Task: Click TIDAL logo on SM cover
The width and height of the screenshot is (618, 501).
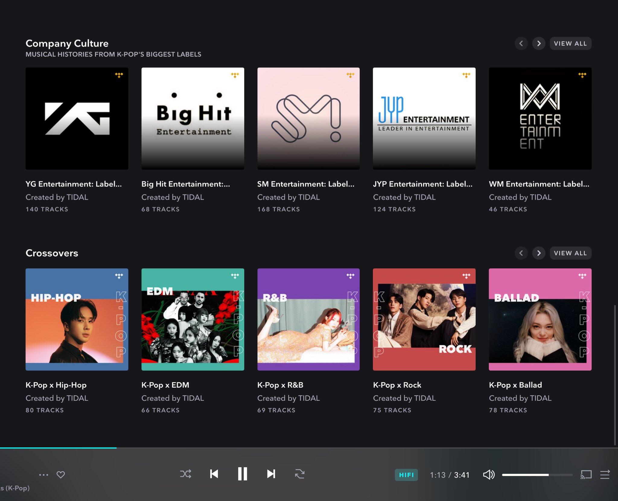Action: (x=350, y=75)
